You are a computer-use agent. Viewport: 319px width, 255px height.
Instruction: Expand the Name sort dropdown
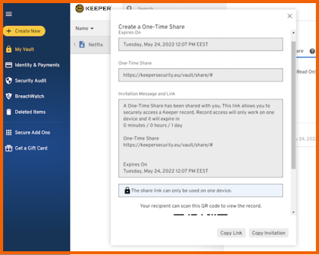85,29
